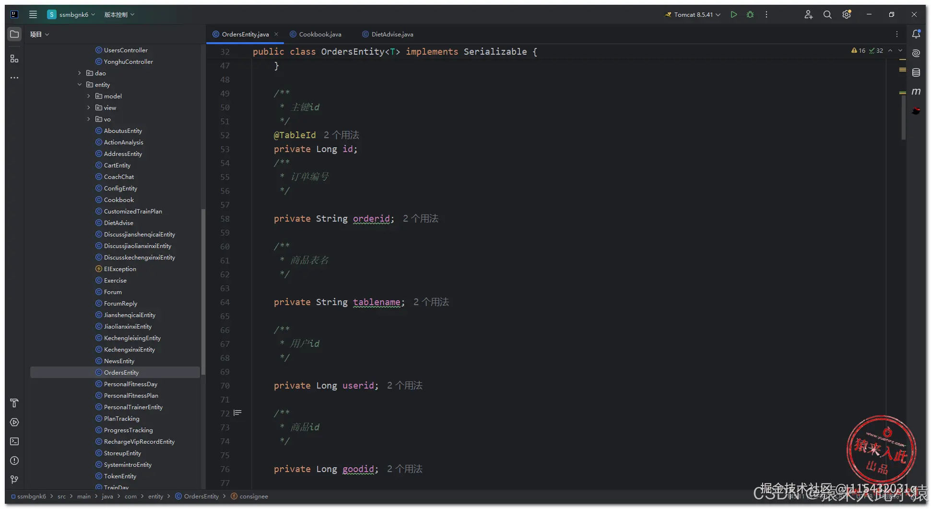Show more tool windows ellipsis

tap(14, 78)
